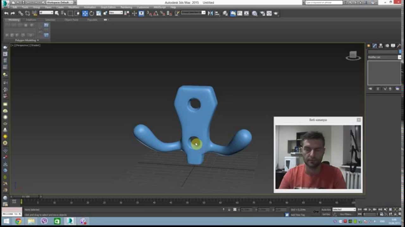This screenshot has width=405, height=227.
Task: Toggle the Angle Snap icon
Action: click(156, 13)
